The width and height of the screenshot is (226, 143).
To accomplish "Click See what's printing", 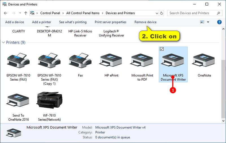I will click(x=73, y=22).
